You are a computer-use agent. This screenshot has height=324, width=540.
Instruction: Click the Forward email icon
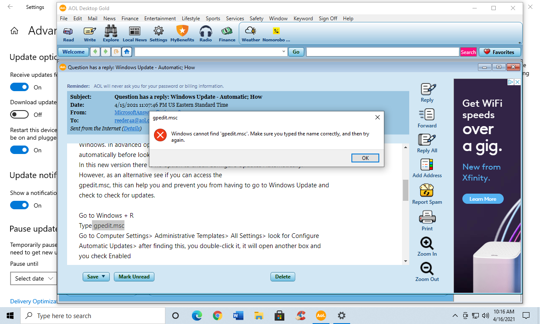click(x=427, y=118)
